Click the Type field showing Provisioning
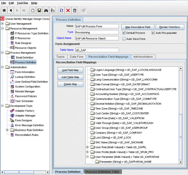The image size is (188, 175). click(97, 32)
